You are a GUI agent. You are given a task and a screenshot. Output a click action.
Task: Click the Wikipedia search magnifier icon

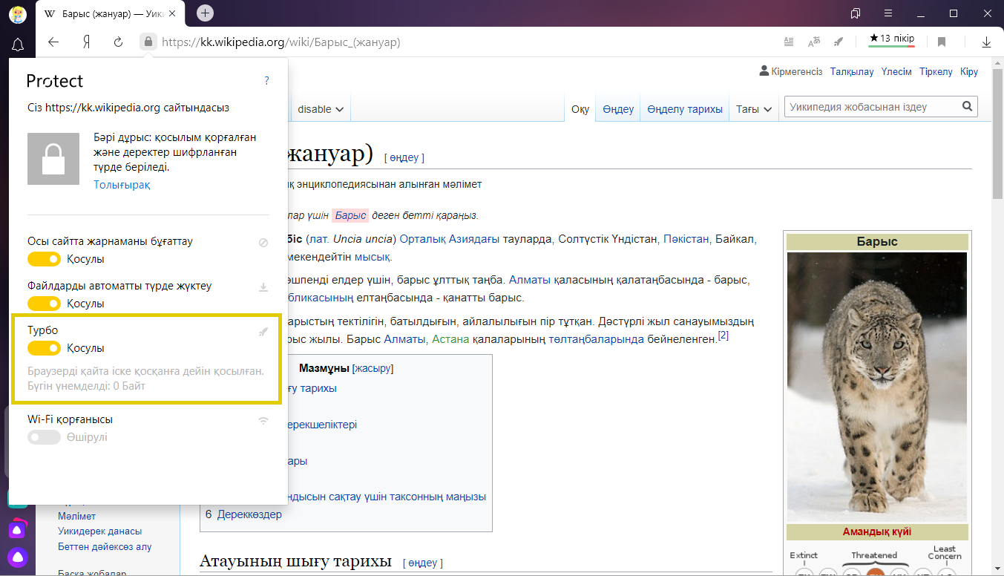point(967,107)
